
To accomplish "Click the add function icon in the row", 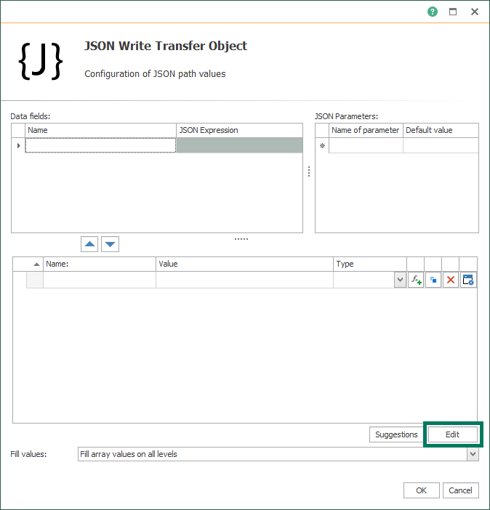I will 416,280.
